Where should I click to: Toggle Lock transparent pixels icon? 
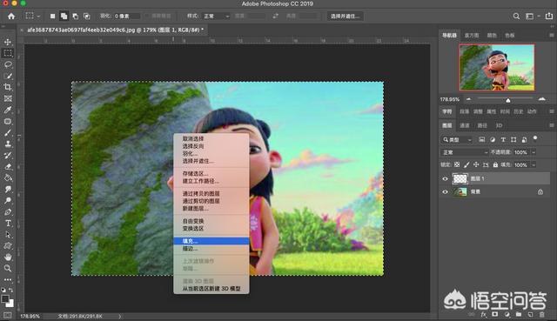(457, 164)
